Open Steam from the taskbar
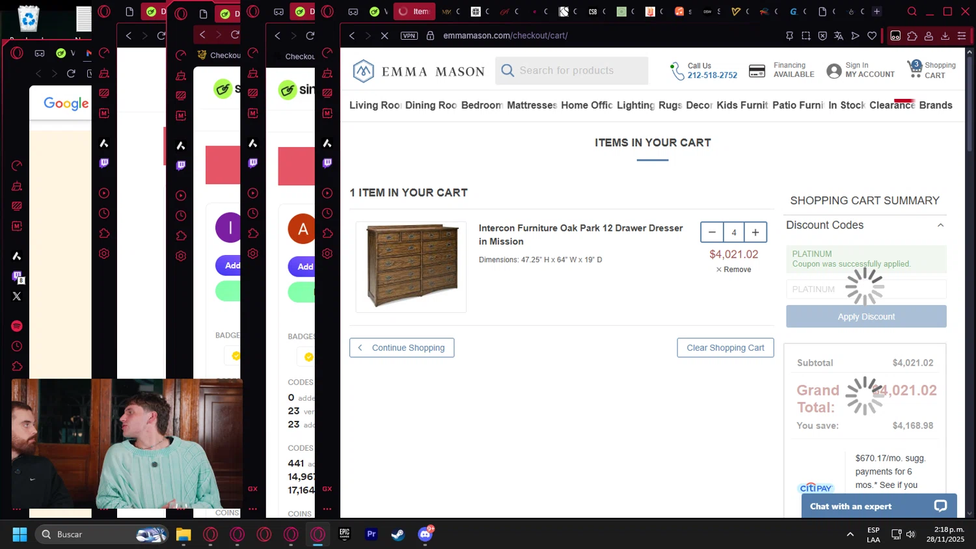Viewport: 976px width, 549px height. [x=398, y=534]
